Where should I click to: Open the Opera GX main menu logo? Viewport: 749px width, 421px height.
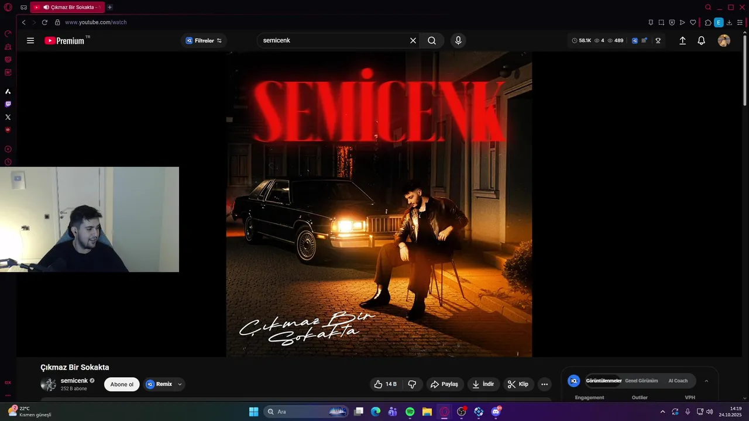tap(8, 7)
